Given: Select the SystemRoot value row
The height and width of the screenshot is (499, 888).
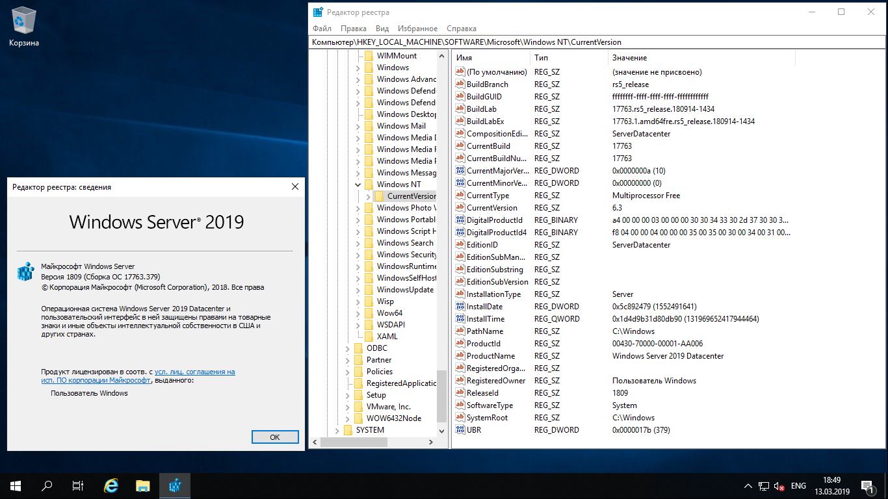Looking at the screenshot, I should tap(623, 418).
